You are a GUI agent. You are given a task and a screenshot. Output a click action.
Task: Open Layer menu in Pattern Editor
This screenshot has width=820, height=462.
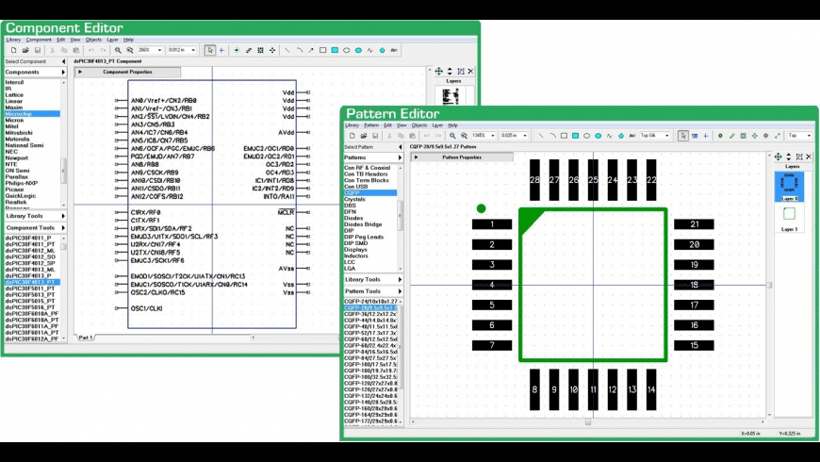pyautogui.click(x=437, y=125)
